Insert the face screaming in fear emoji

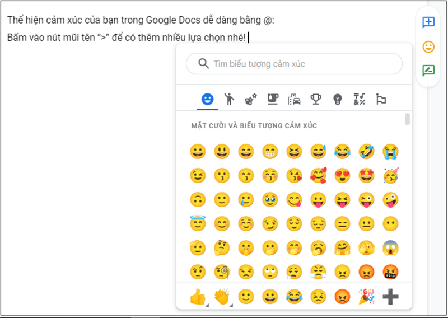point(390,247)
